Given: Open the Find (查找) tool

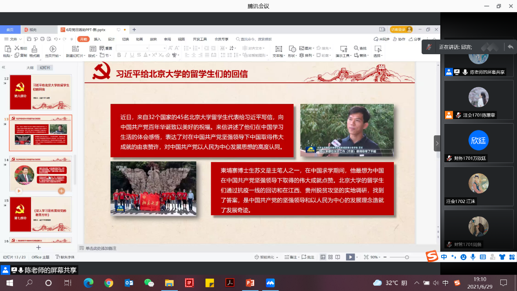Looking at the screenshot, I should [360, 48].
